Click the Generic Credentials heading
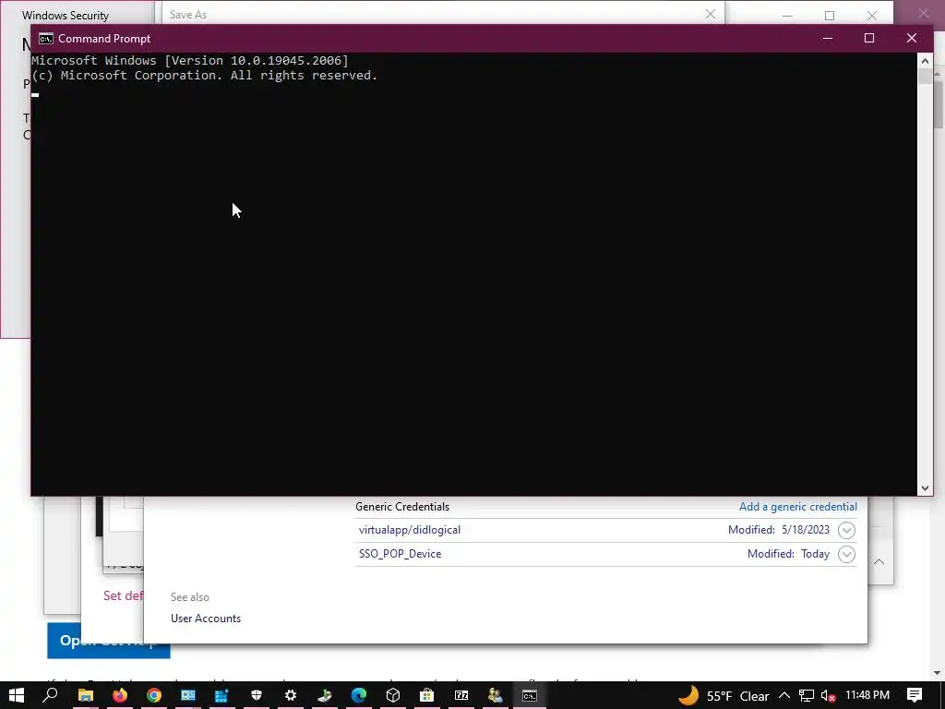Image resolution: width=945 pixels, height=709 pixels. 402,507
